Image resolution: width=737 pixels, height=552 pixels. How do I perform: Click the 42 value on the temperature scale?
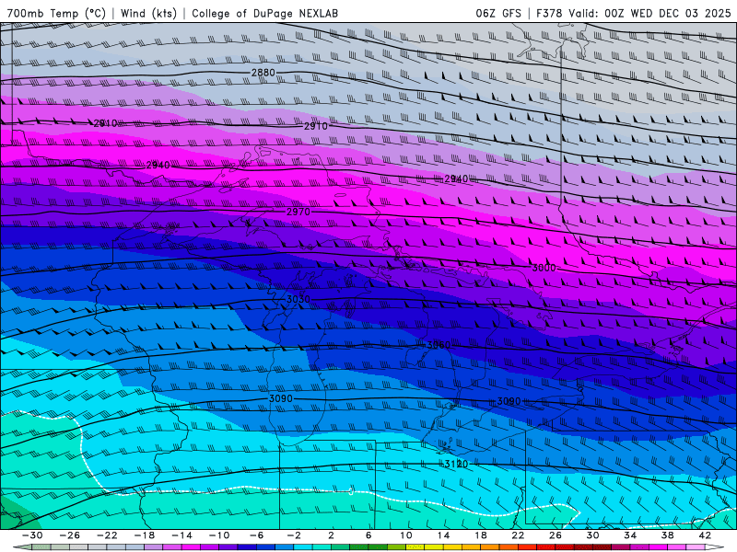pyautogui.click(x=705, y=535)
